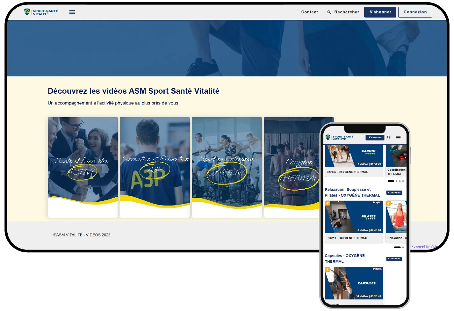Open the Sport en Entreprise OXYGÈNE card
The height and width of the screenshot is (311, 454).
[227, 167]
